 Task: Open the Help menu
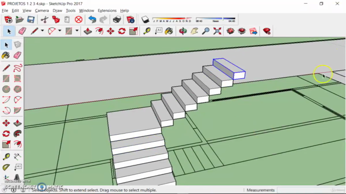[124, 11]
